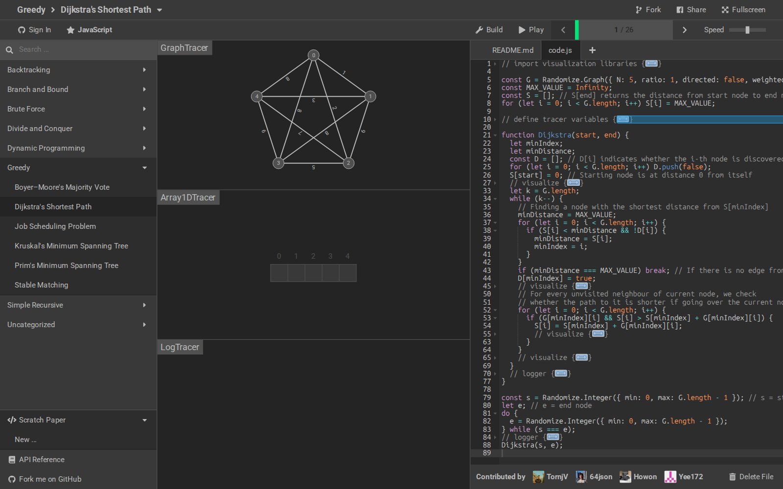Expand folded import libraries code on line 1
Image resolution: width=783 pixels, height=489 pixels.
pos(651,64)
